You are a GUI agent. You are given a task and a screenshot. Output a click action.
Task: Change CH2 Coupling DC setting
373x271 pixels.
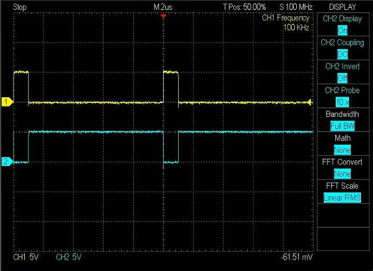click(x=342, y=54)
